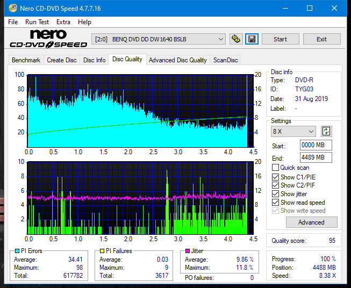Image resolution: width=351 pixels, height=288 pixels.
Task: Select the Disc Quality tab
Action: pyautogui.click(x=127, y=59)
